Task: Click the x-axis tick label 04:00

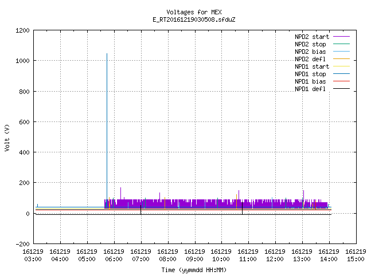Action: tap(60, 260)
